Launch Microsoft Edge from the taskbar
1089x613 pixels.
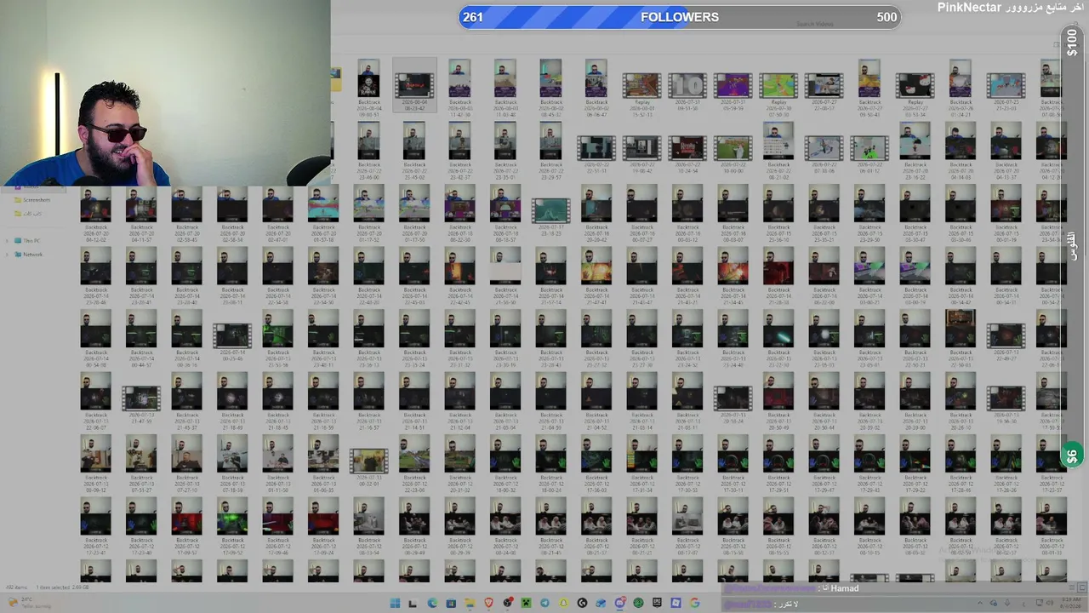pos(432,604)
